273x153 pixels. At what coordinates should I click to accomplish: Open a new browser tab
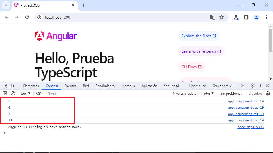(x=83, y=5)
